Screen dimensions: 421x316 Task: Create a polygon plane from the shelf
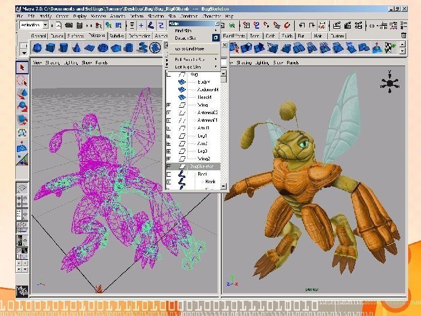[89, 48]
